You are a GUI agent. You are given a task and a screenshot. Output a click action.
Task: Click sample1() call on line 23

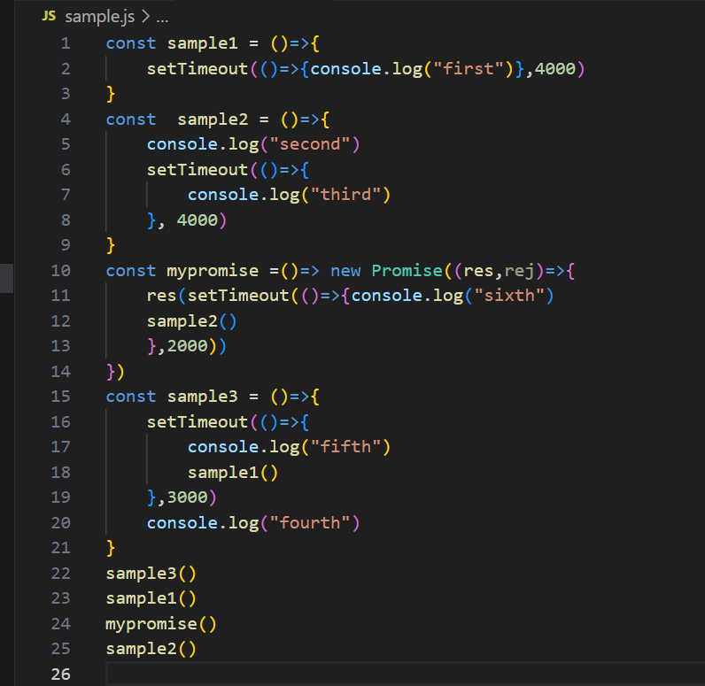point(151,598)
